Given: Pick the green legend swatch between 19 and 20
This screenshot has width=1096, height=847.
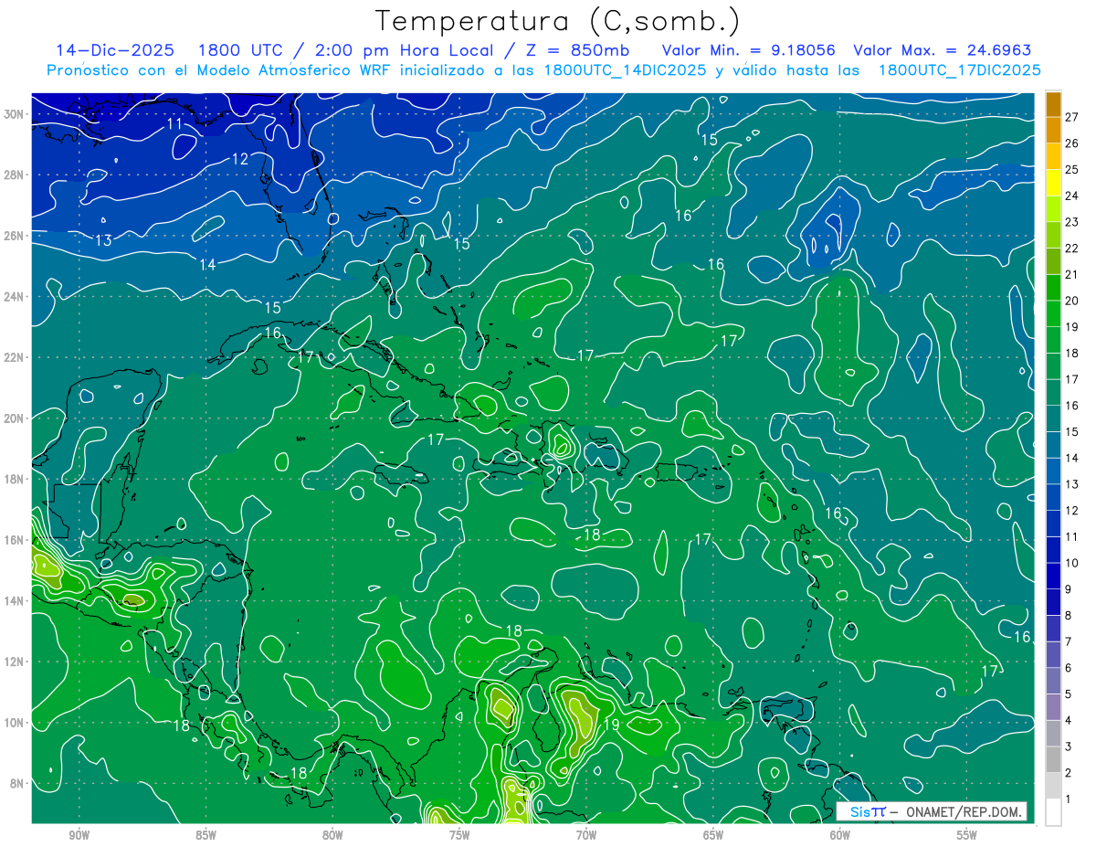Looking at the screenshot, I should point(1053,313).
